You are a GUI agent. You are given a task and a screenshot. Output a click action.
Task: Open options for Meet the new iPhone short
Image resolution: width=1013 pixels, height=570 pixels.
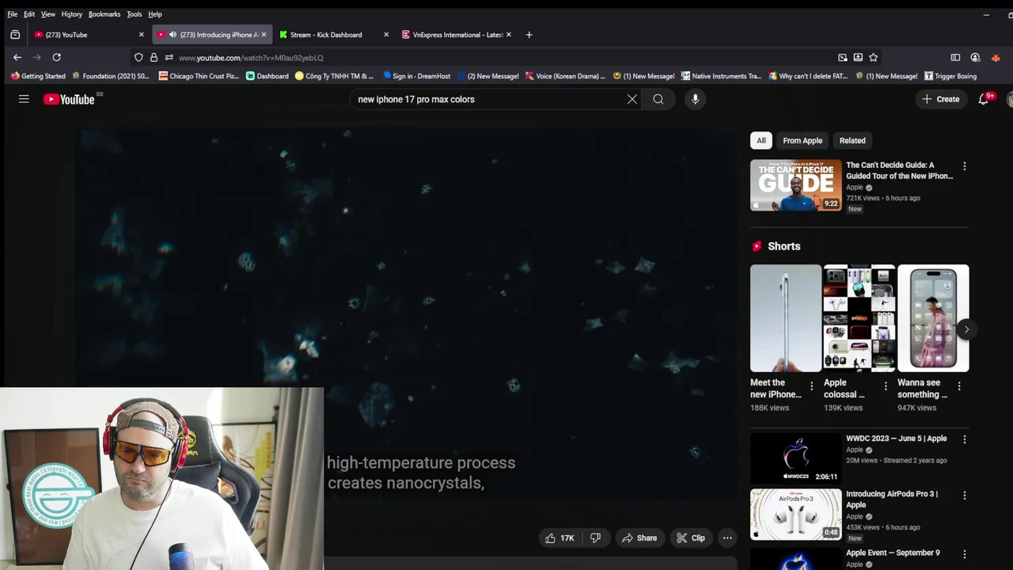tap(811, 386)
